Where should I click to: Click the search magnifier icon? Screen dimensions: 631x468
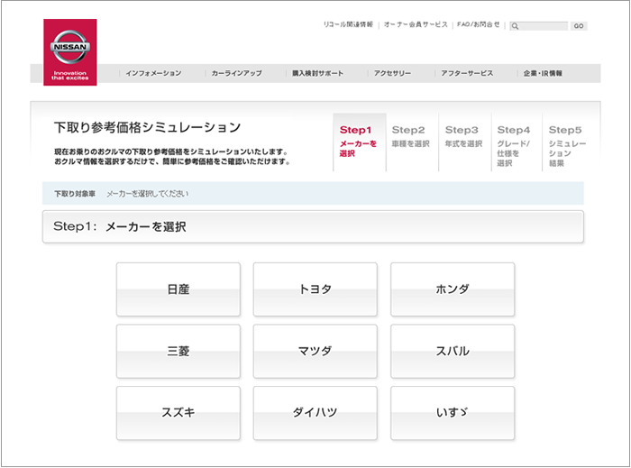click(x=515, y=26)
